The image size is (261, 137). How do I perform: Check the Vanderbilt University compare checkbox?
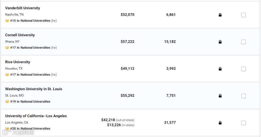click(x=243, y=15)
